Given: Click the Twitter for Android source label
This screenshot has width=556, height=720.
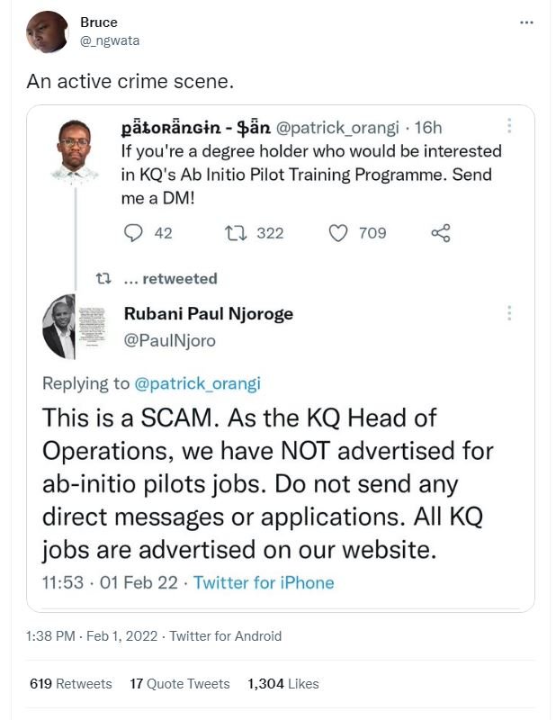Looking at the screenshot, I should coord(226,636).
